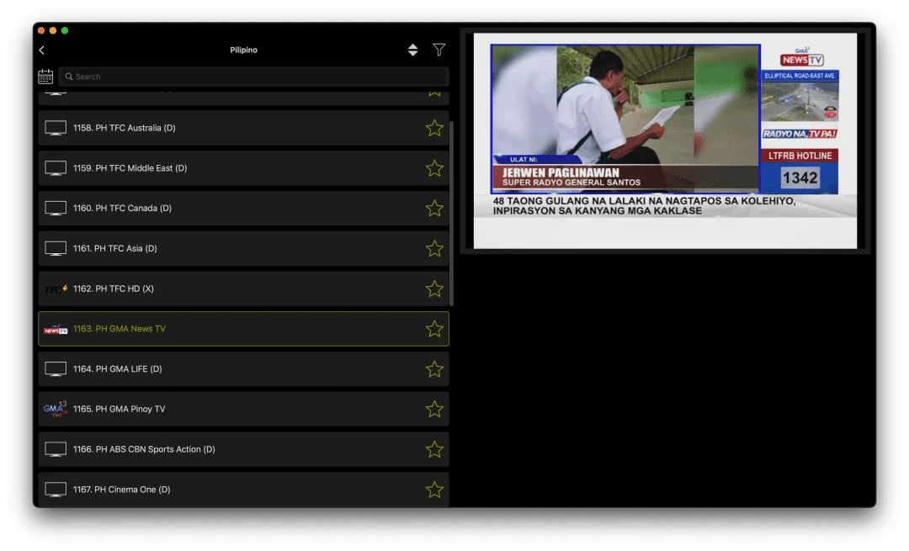
Task: Toggle favorite star for PH TFC Asia (D)
Action: [x=434, y=248]
